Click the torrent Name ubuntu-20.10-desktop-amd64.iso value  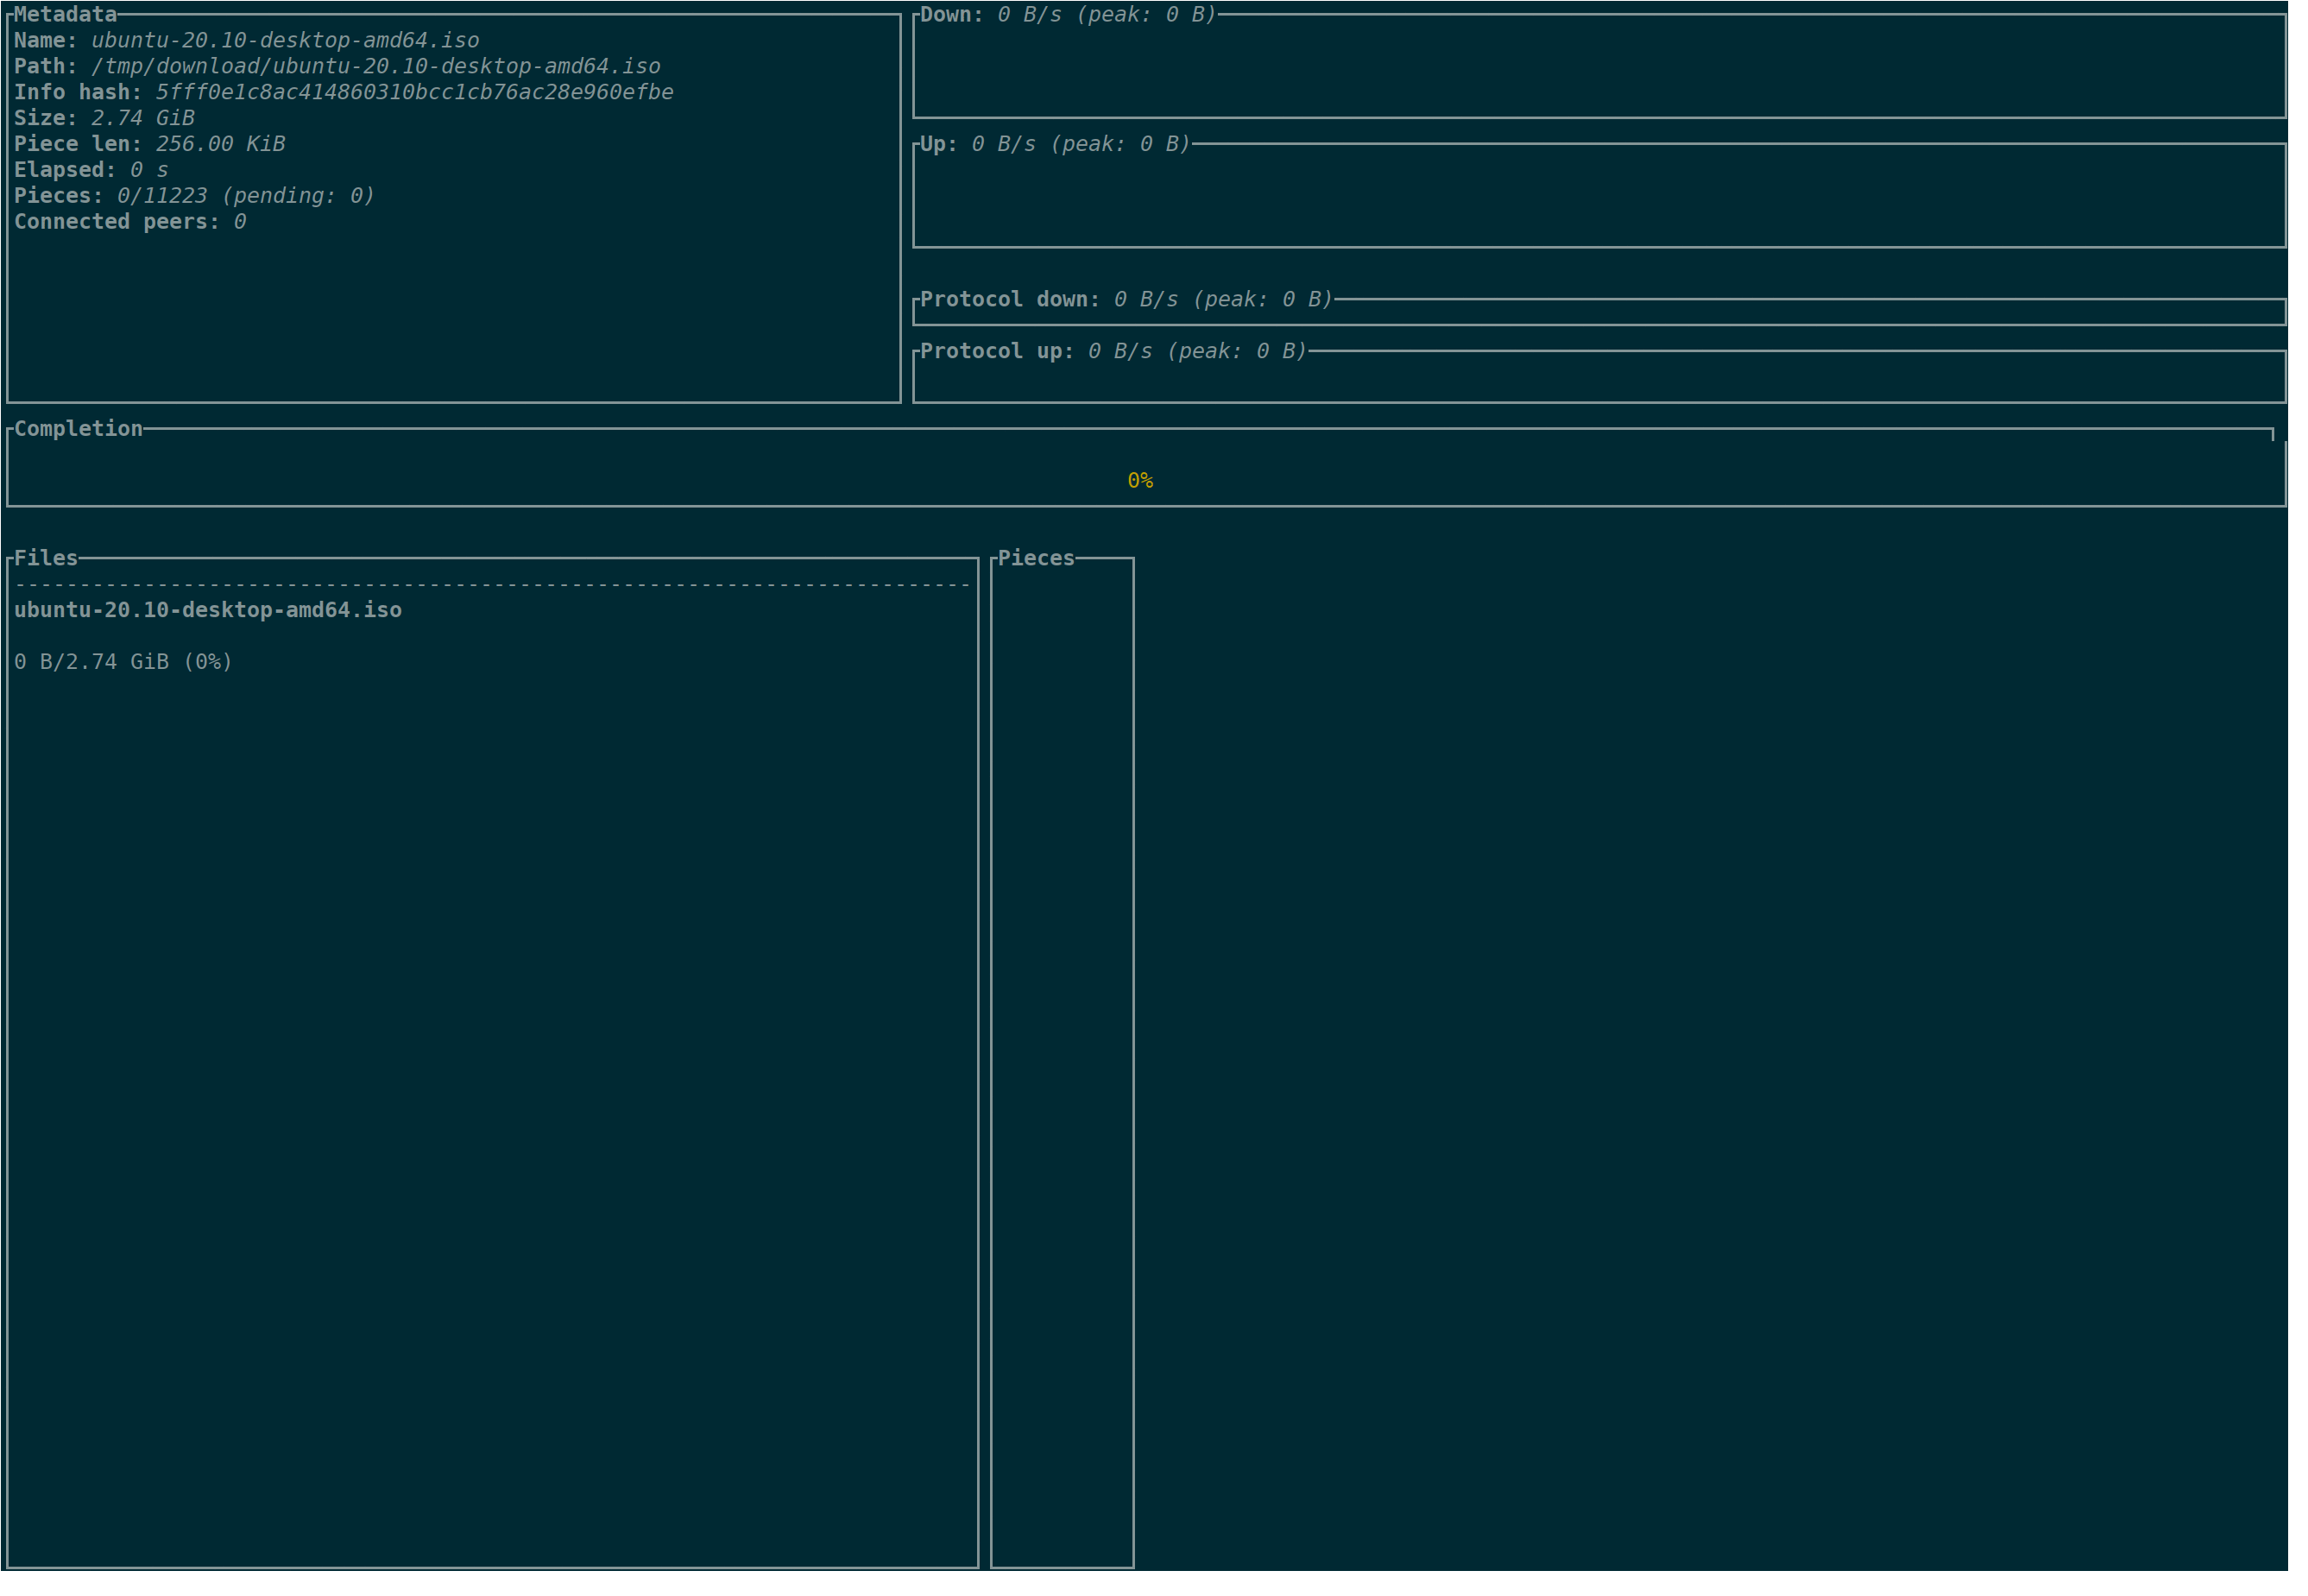[285, 40]
